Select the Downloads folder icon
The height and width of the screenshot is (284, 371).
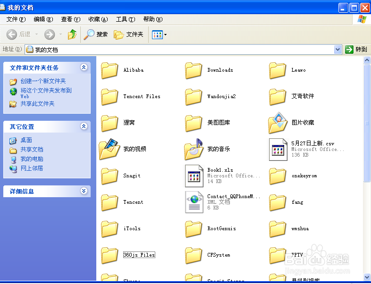click(194, 70)
